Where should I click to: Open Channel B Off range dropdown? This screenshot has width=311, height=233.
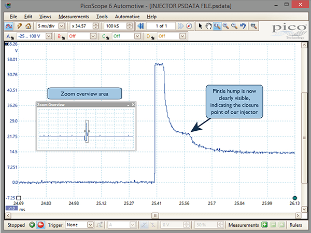93,36
